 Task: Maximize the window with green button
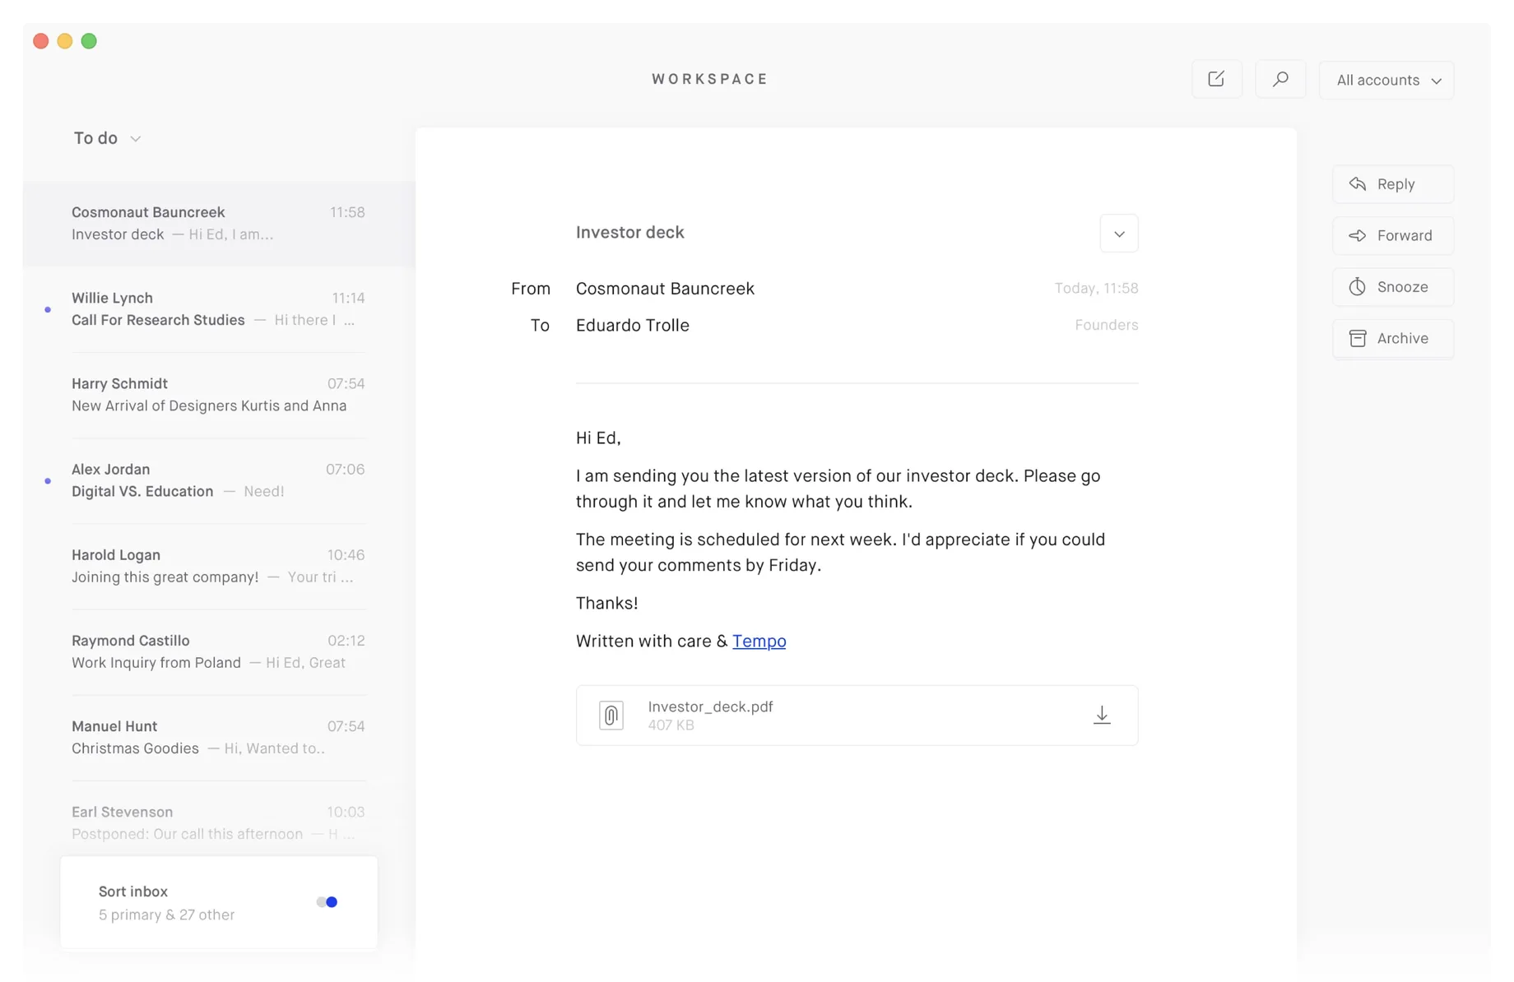(x=89, y=41)
